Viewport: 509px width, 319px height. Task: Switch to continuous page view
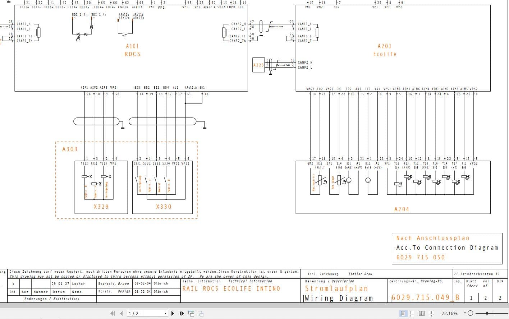pyautogui.click(x=412, y=313)
